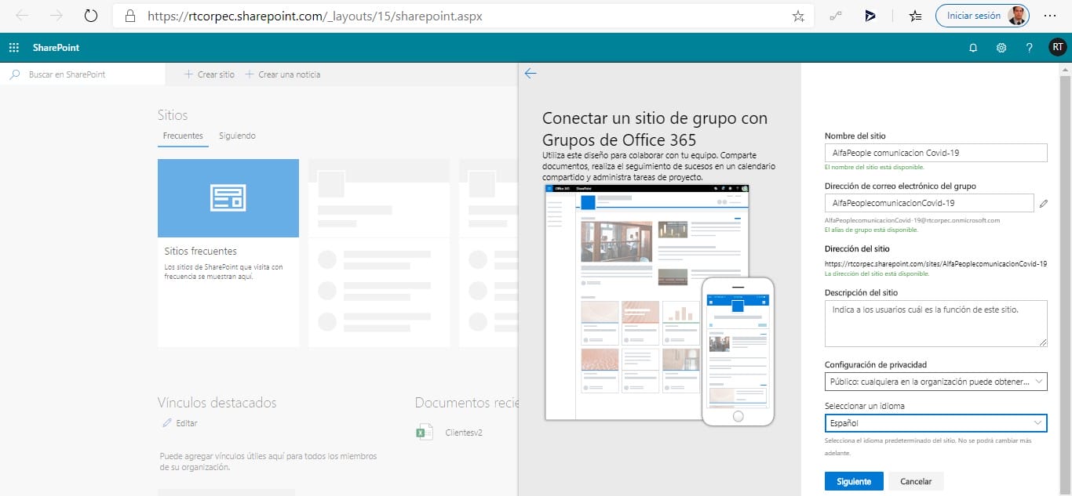Image resolution: width=1072 pixels, height=496 pixels.
Task: Edit group email address with pencil icon
Action: pos(1043,204)
